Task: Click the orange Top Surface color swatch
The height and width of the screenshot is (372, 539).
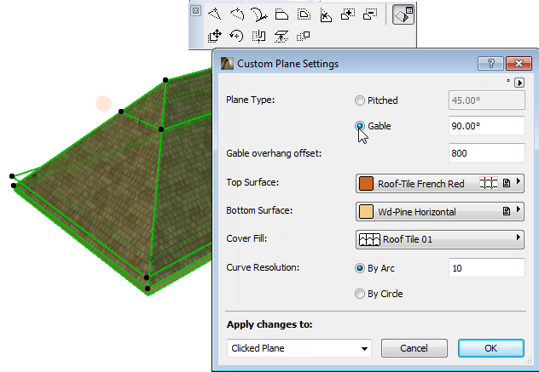Action: pos(366,183)
